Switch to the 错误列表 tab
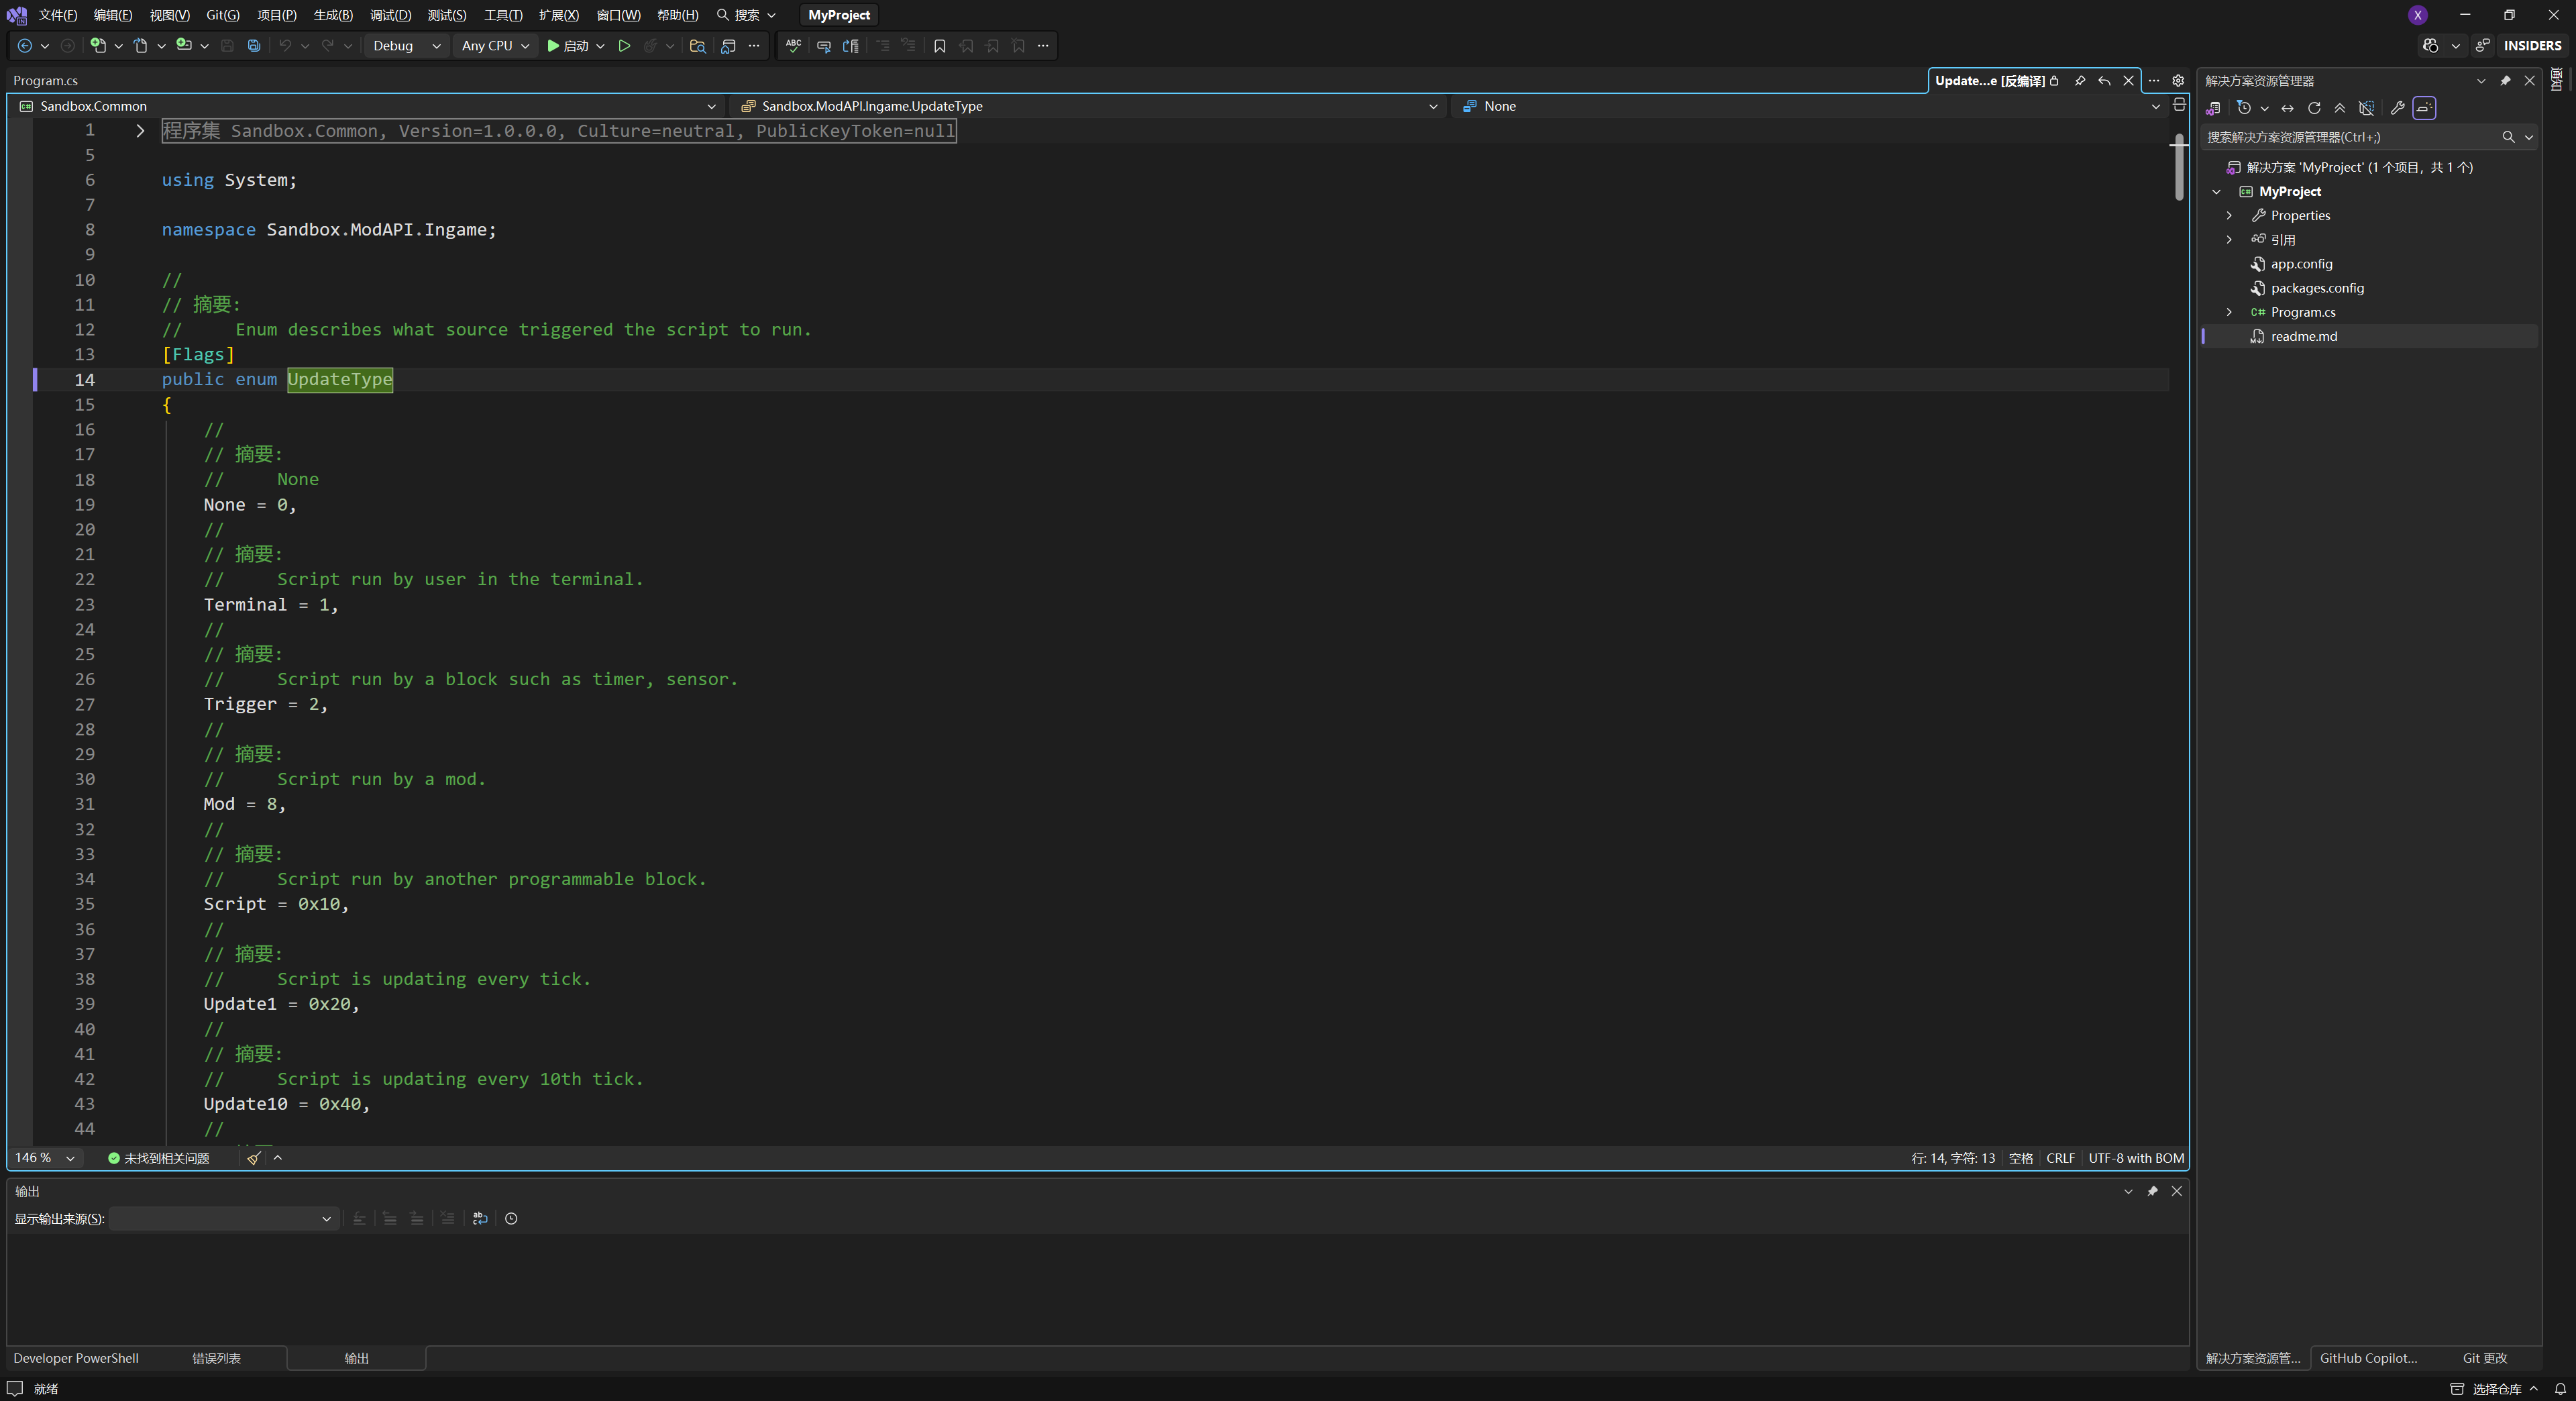 click(216, 1358)
